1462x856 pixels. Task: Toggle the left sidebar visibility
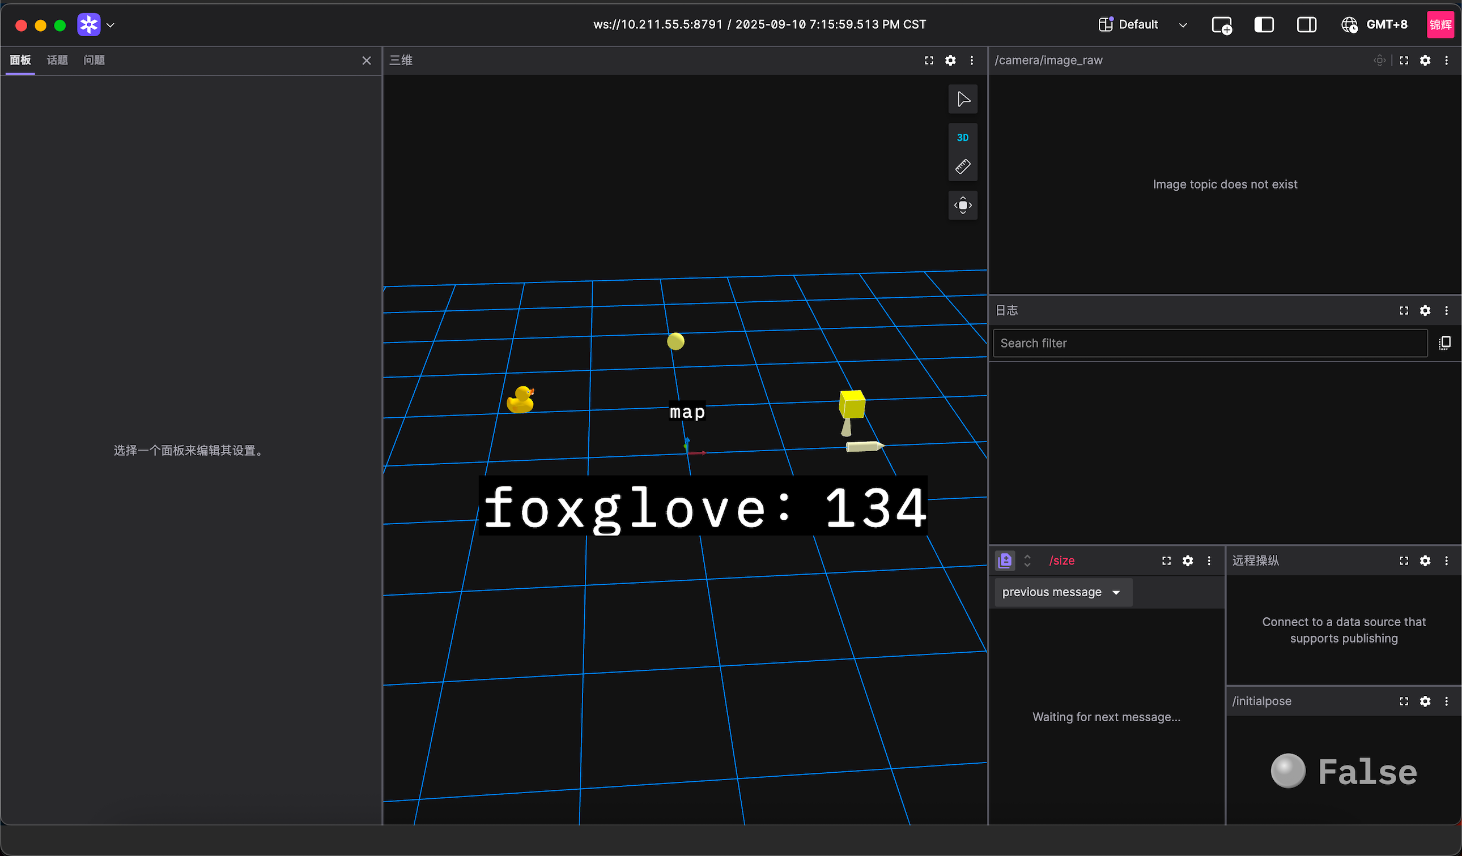coord(1264,25)
